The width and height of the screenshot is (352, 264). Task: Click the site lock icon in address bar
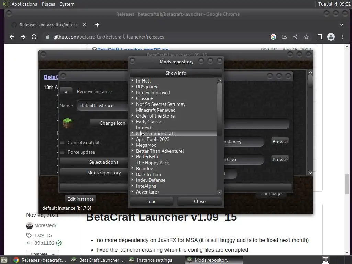pos(47,37)
